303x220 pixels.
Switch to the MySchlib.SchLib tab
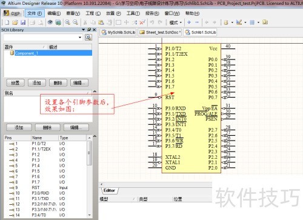[x=118, y=32]
